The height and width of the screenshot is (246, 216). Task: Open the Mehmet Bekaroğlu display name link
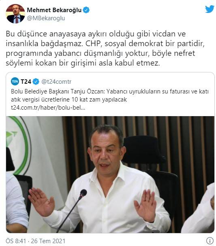[54, 10]
